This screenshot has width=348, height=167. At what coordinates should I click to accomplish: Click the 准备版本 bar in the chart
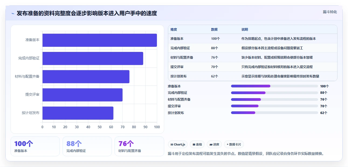click(99, 40)
